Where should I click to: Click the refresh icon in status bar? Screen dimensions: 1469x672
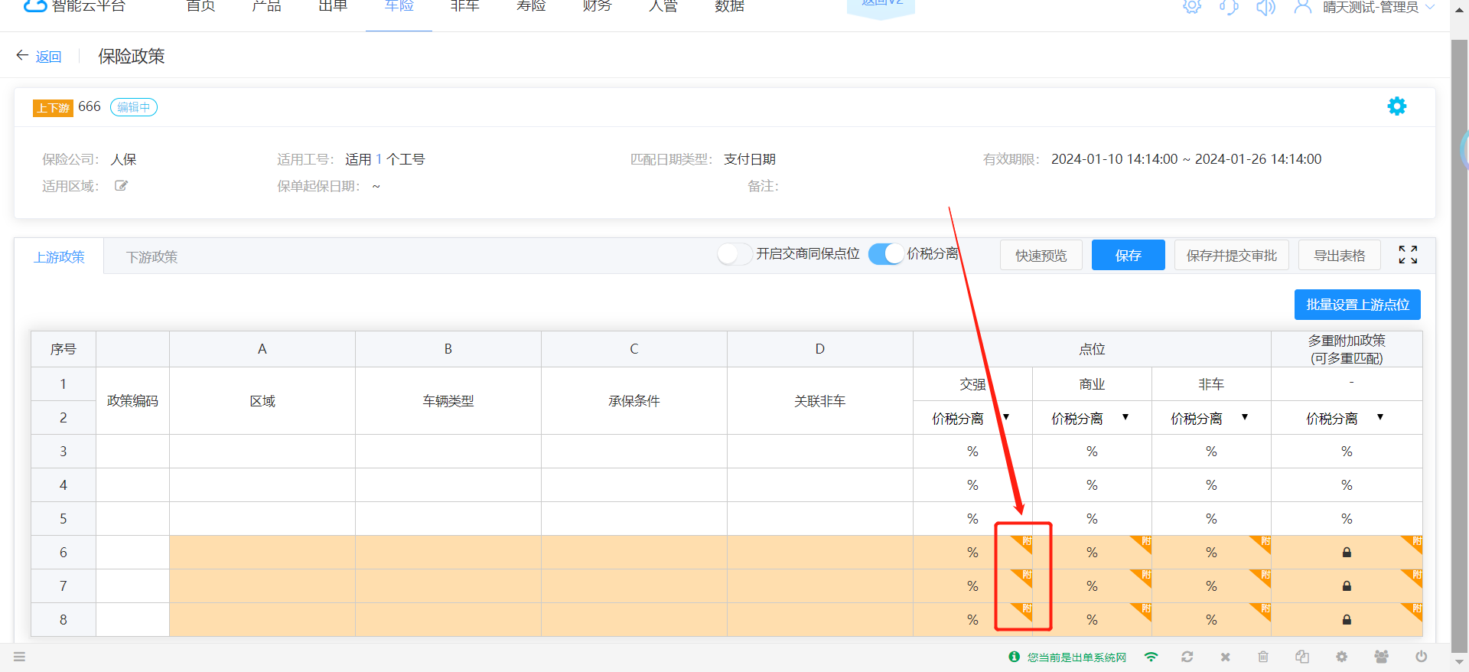[1187, 657]
